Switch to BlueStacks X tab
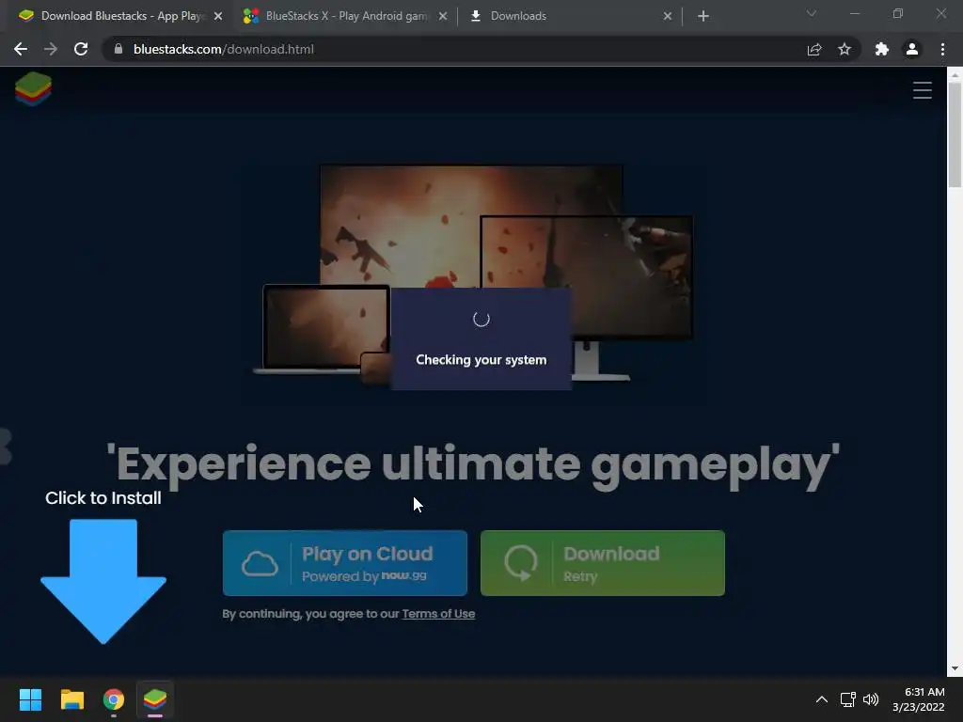 click(x=346, y=16)
